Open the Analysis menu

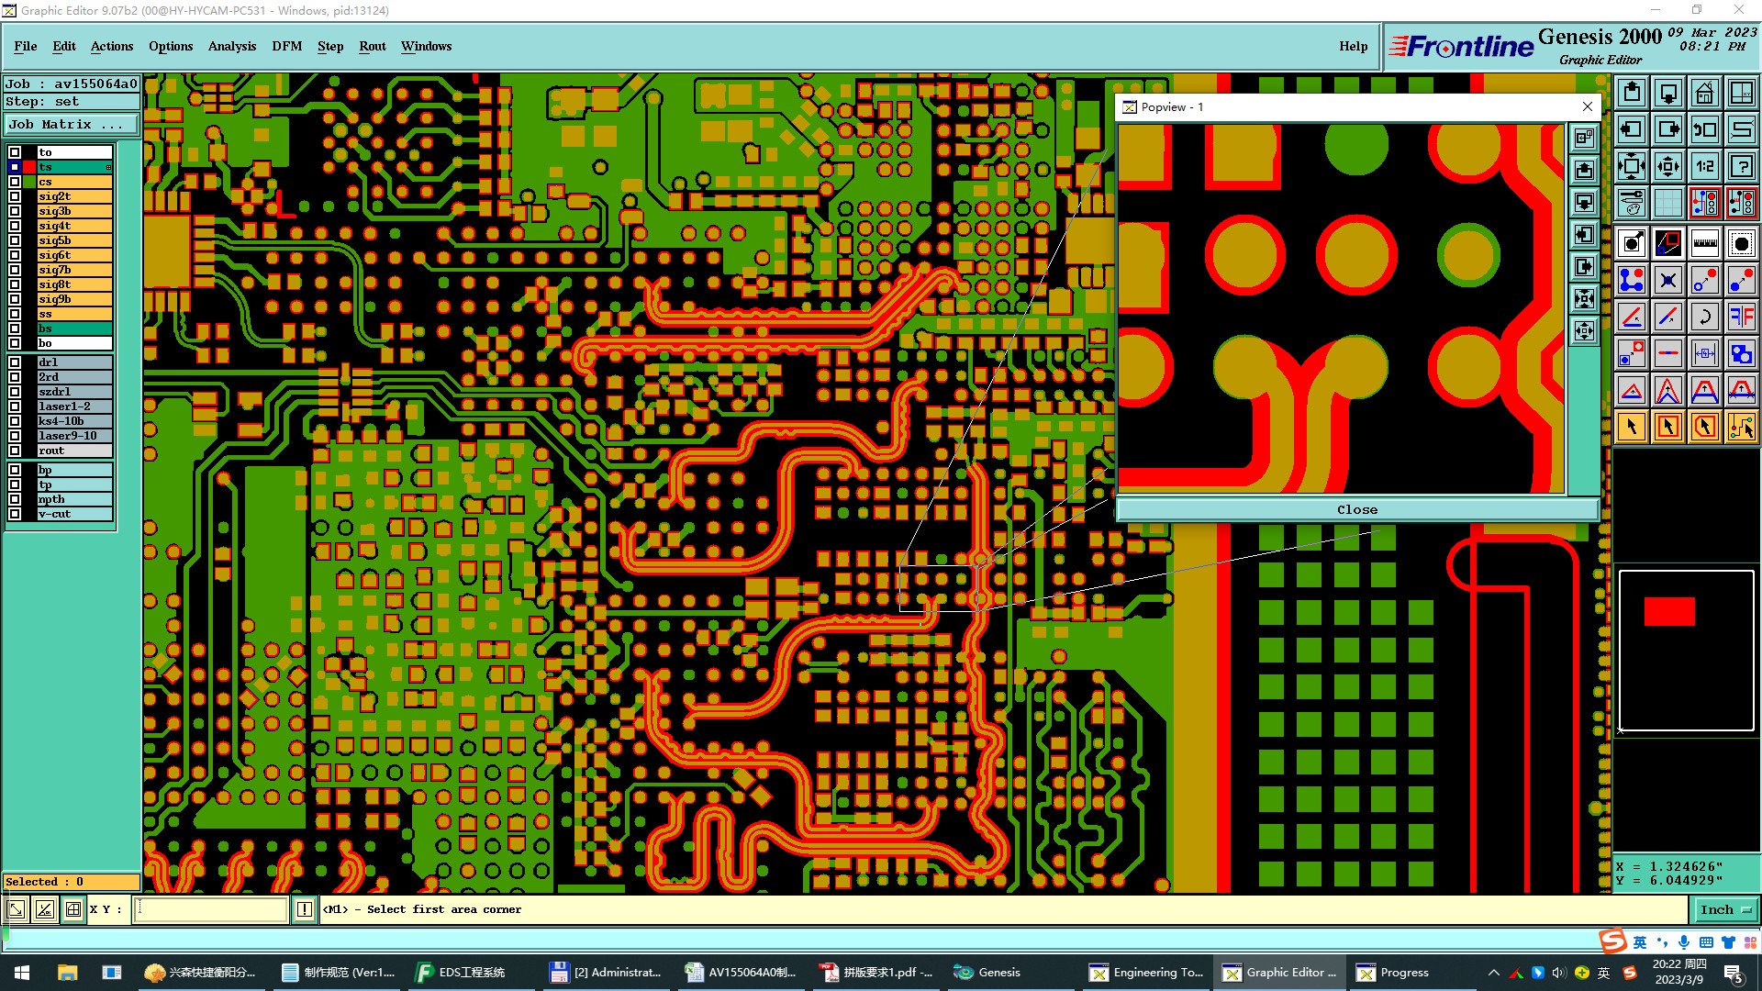[x=231, y=46]
